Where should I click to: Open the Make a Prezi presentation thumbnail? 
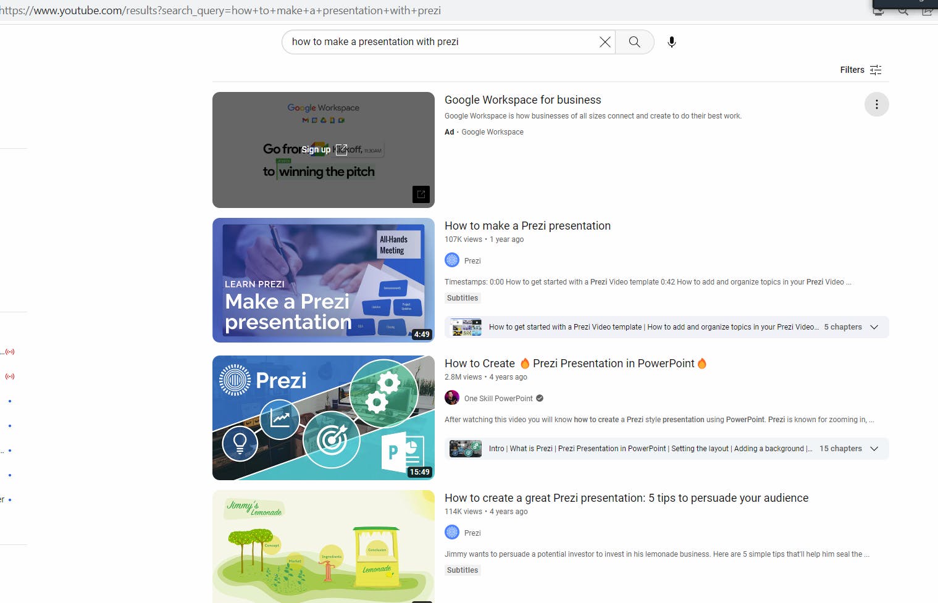click(x=324, y=280)
